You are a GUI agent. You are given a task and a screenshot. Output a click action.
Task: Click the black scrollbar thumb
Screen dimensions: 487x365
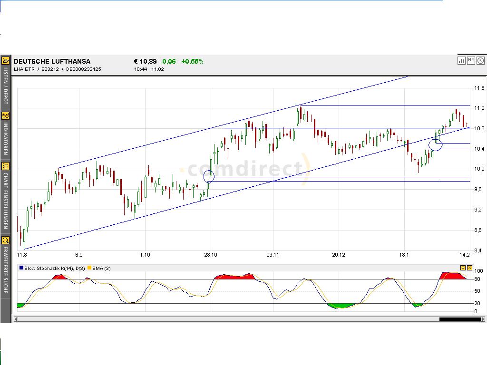click(x=460, y=319)
